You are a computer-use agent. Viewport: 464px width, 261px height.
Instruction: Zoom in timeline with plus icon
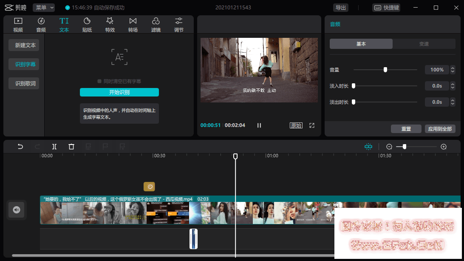(444, 147)
